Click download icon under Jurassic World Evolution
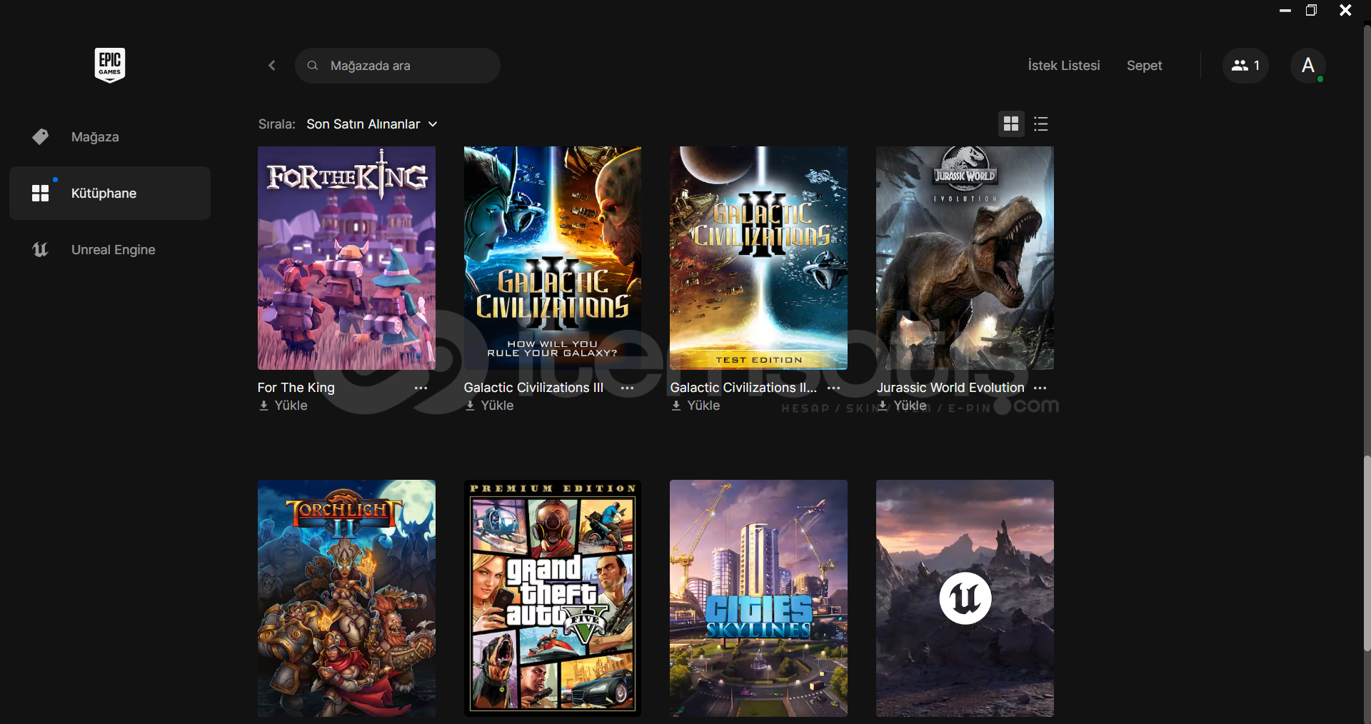Image resolution: width=1371 pixels, height=724 pixels. 883,406
